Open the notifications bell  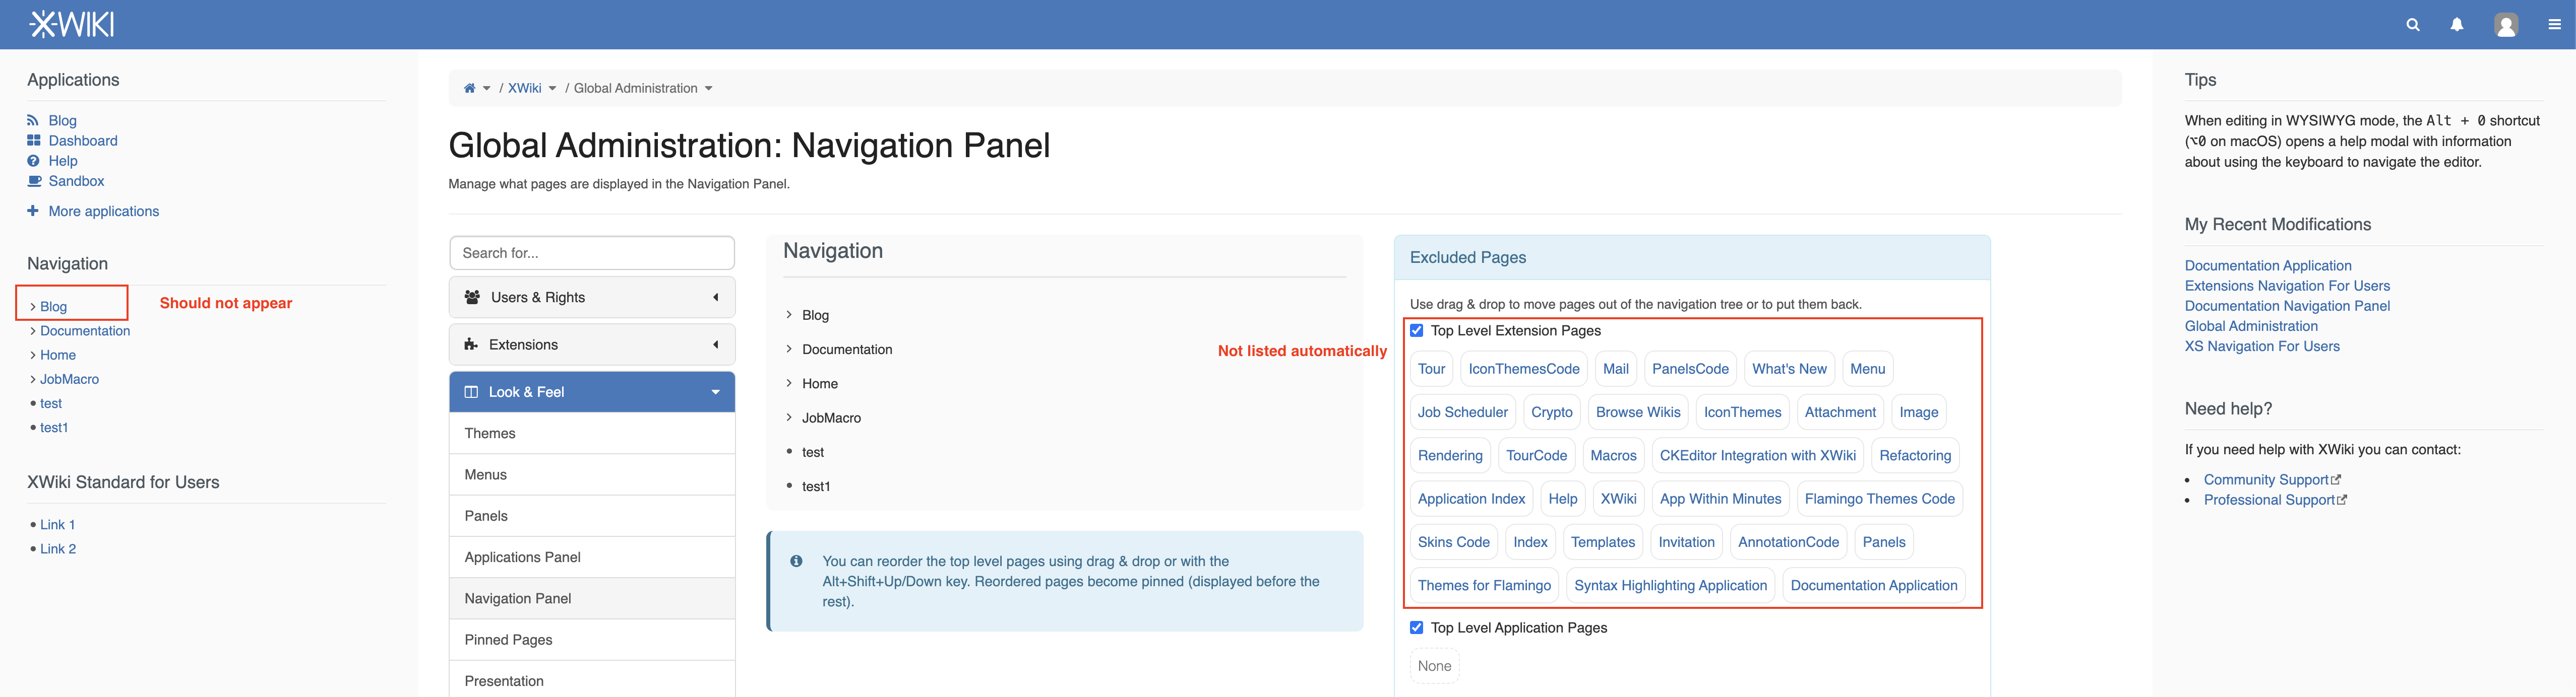click(2456, 25)
